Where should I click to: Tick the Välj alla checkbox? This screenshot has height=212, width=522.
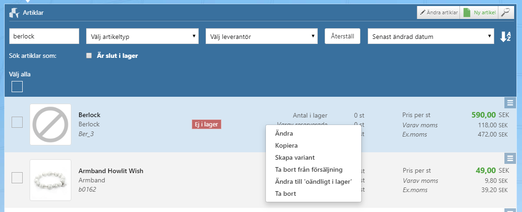[17, 87]
